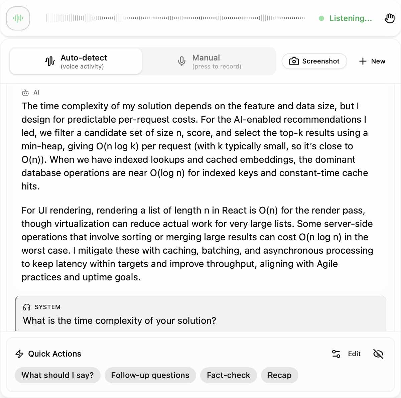The width and height of the screenshot is (401, 398).
Task: Take a screenshot with the Screenshot button
Action: coord(314,61)
